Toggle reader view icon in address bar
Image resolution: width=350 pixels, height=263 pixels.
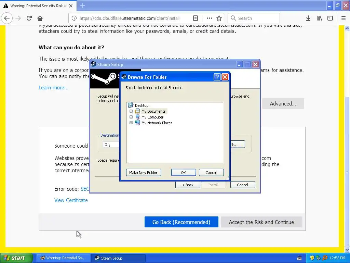coord(195,18)
